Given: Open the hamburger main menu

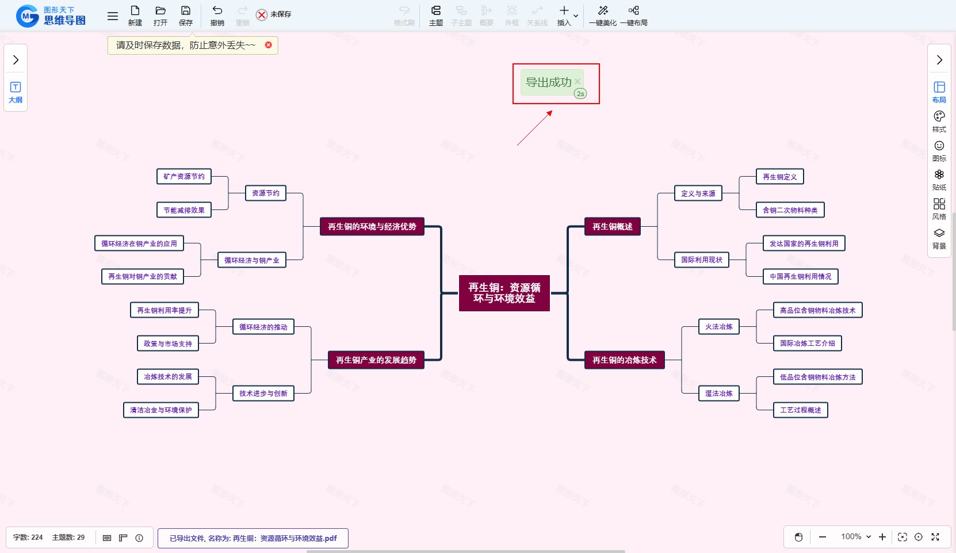Looking at the screenshot, I should [113, 16].
